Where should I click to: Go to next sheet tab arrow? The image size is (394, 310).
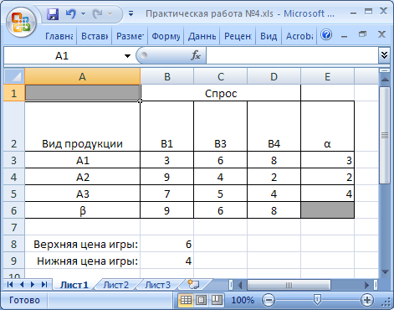click(x=33, y=285)
